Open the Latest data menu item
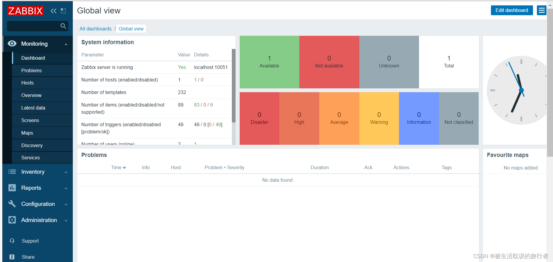This screenshot has width=553, height=262. [42, 108]
